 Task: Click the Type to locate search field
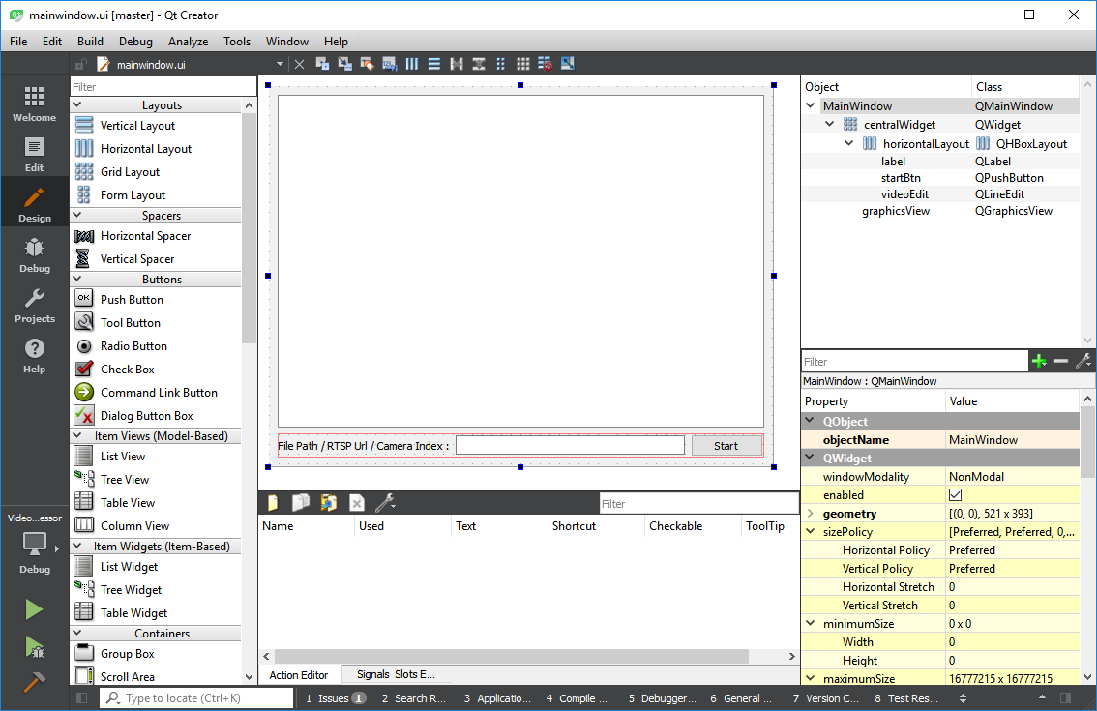pos(196,698)
